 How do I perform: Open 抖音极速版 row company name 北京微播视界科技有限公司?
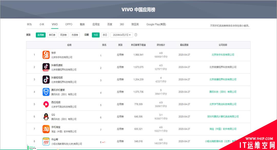click(223, 67)
